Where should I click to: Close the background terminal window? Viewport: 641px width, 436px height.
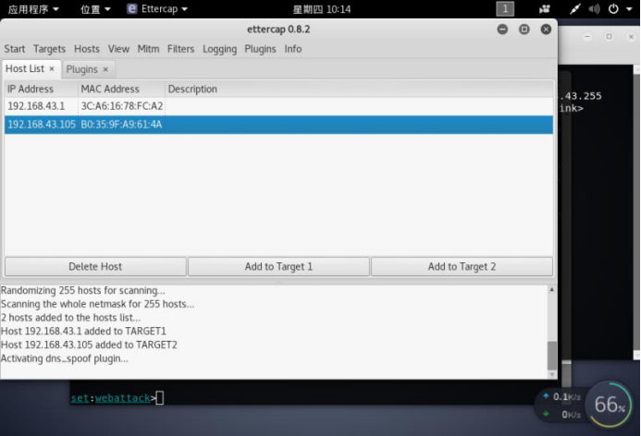click(x=631, y=37)
